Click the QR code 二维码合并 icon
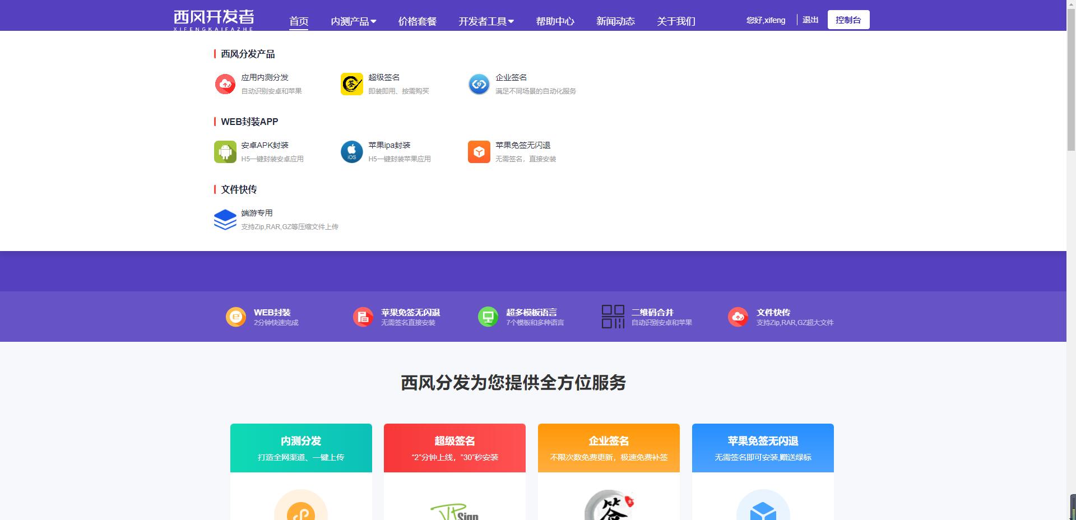 click(x=613, y=317)
